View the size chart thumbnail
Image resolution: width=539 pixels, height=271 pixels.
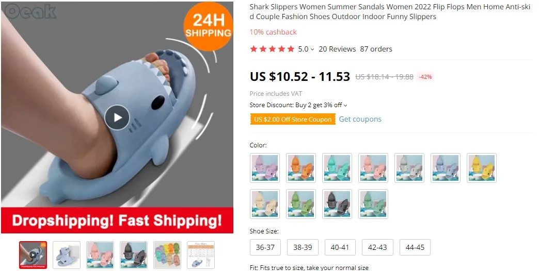point(201,255)
